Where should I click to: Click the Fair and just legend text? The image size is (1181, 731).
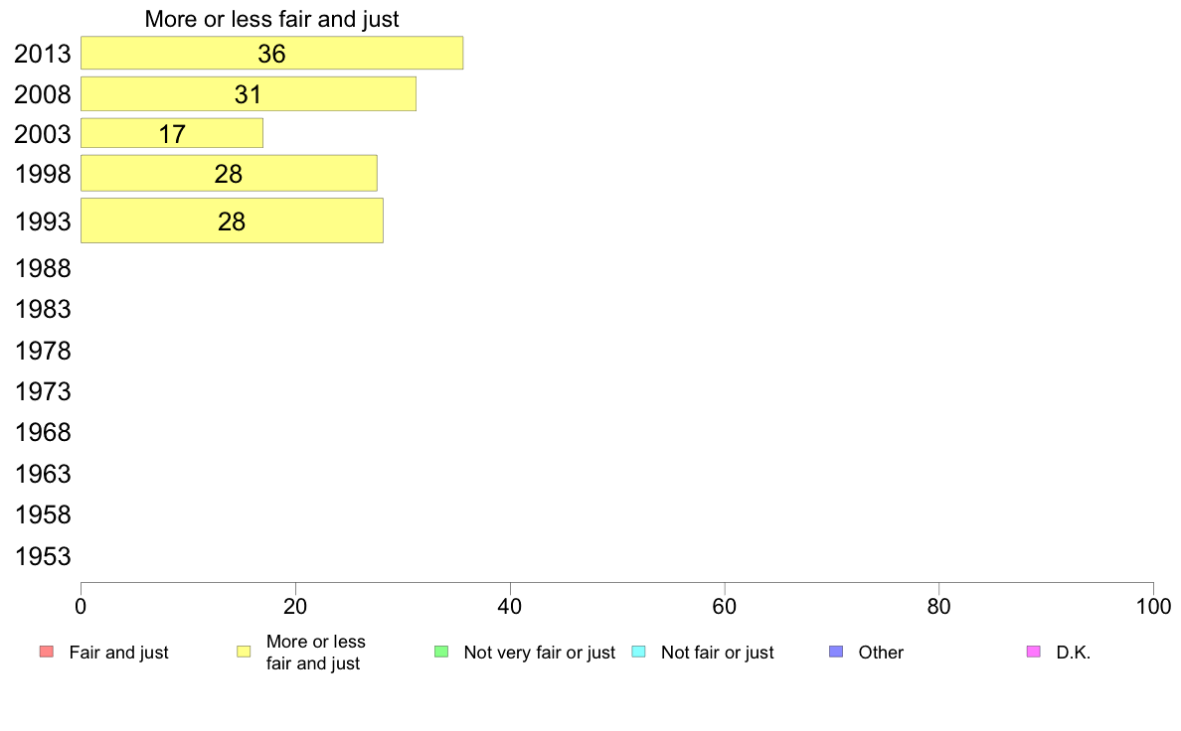coord(119,653)
